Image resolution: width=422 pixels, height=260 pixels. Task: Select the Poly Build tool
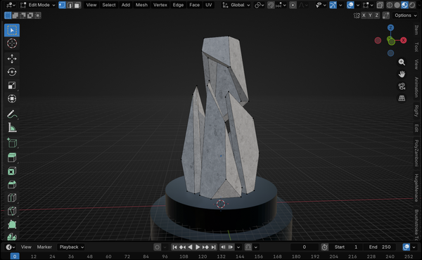pyautogui.click(x=12, y=224)
